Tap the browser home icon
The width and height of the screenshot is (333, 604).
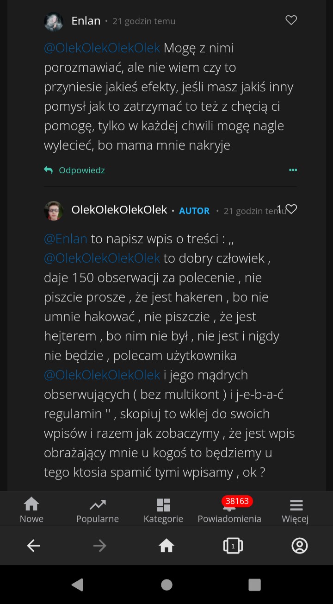(x=166, y=546)
